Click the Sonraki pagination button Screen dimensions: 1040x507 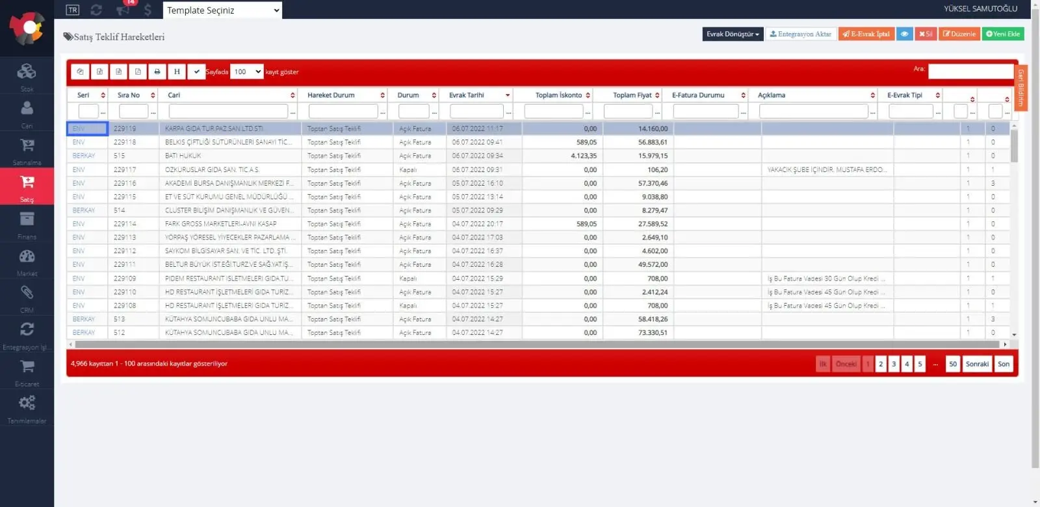pyautogui.click(x=977, y=364)
